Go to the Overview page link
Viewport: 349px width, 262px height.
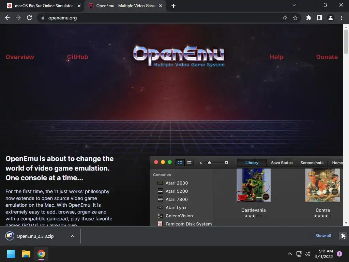click(x=20, y=57)
